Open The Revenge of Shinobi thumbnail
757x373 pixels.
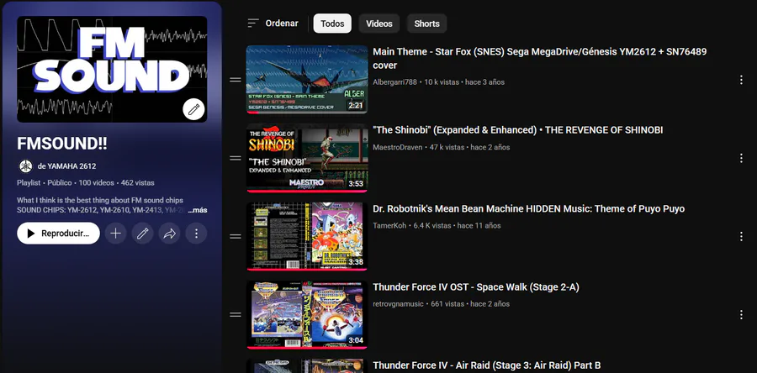click(307, 158)
